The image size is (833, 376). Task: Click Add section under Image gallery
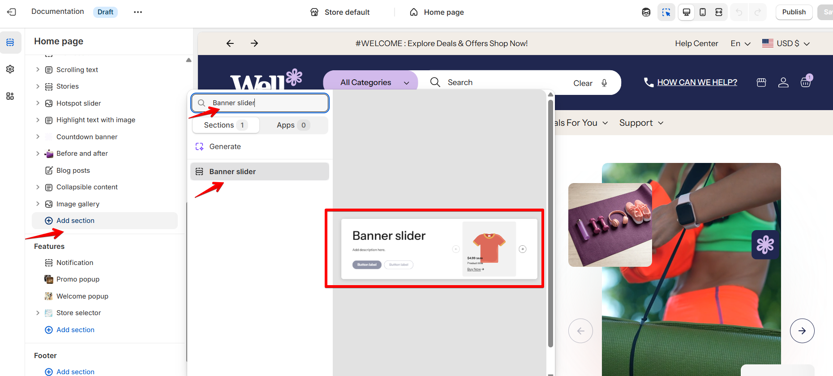click(x=105, y=221)
